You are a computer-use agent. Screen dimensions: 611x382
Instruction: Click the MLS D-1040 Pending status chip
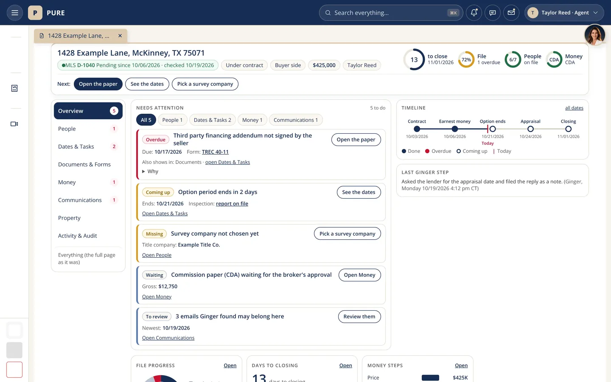[x=138, y=65]
